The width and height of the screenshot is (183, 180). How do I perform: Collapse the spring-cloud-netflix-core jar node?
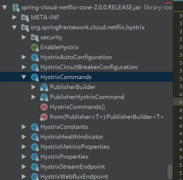point(5,7)
